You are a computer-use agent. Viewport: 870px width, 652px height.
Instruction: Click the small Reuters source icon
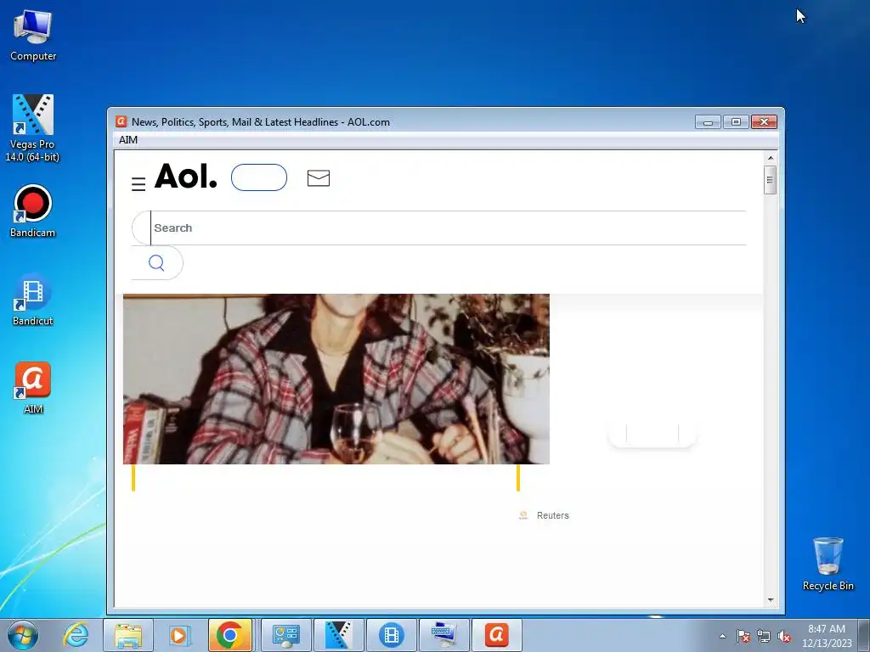pyautogui.click(x=523, y=515)
